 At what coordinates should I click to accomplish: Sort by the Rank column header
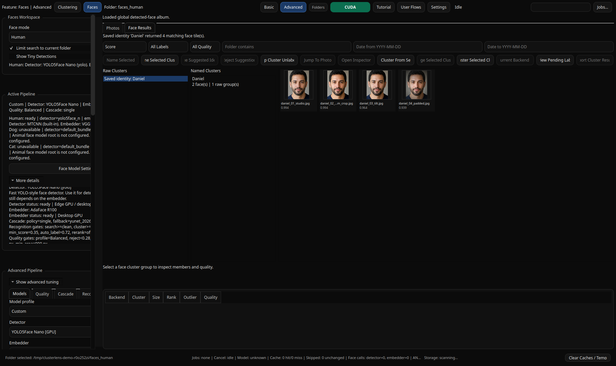point(171,297)
